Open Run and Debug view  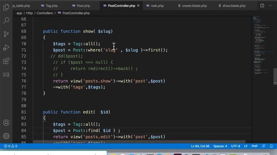6,47
